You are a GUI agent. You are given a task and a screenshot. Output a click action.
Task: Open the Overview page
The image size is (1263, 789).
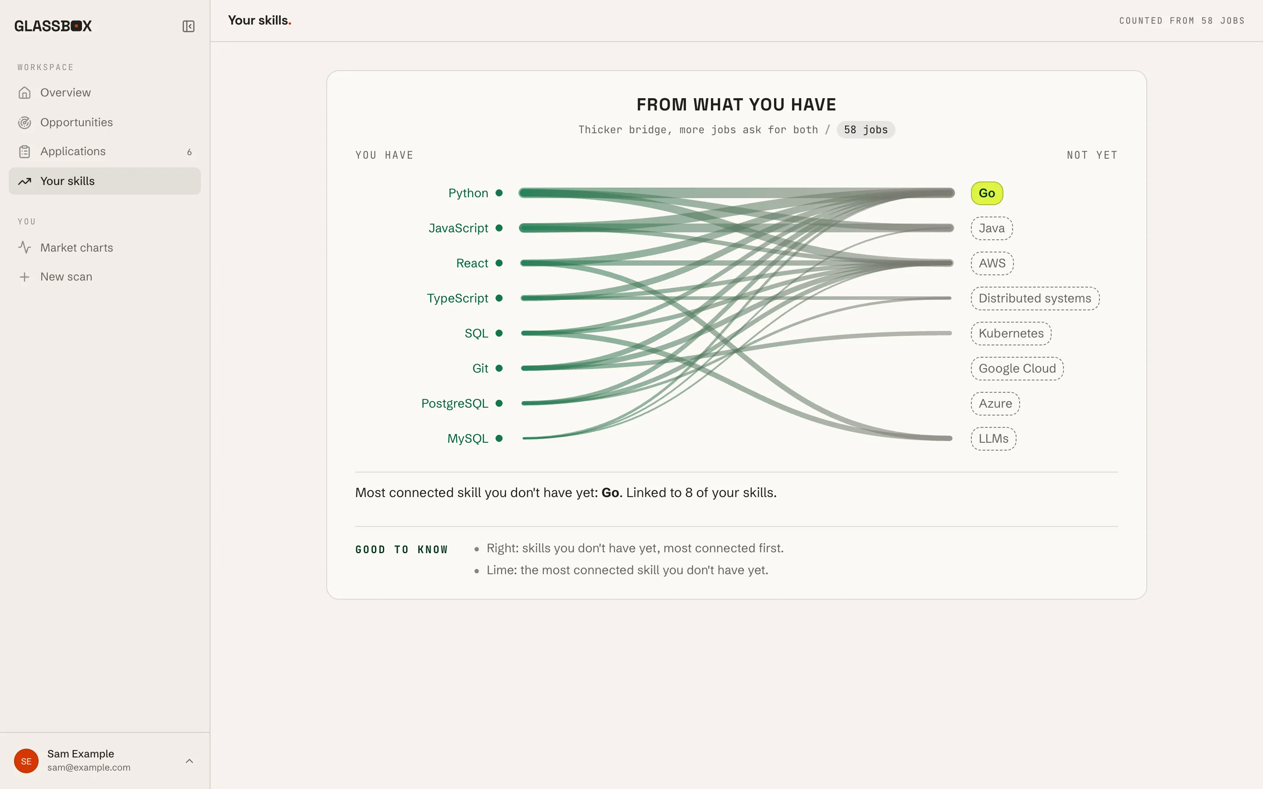pyautogui.click(x=105, y=93)
